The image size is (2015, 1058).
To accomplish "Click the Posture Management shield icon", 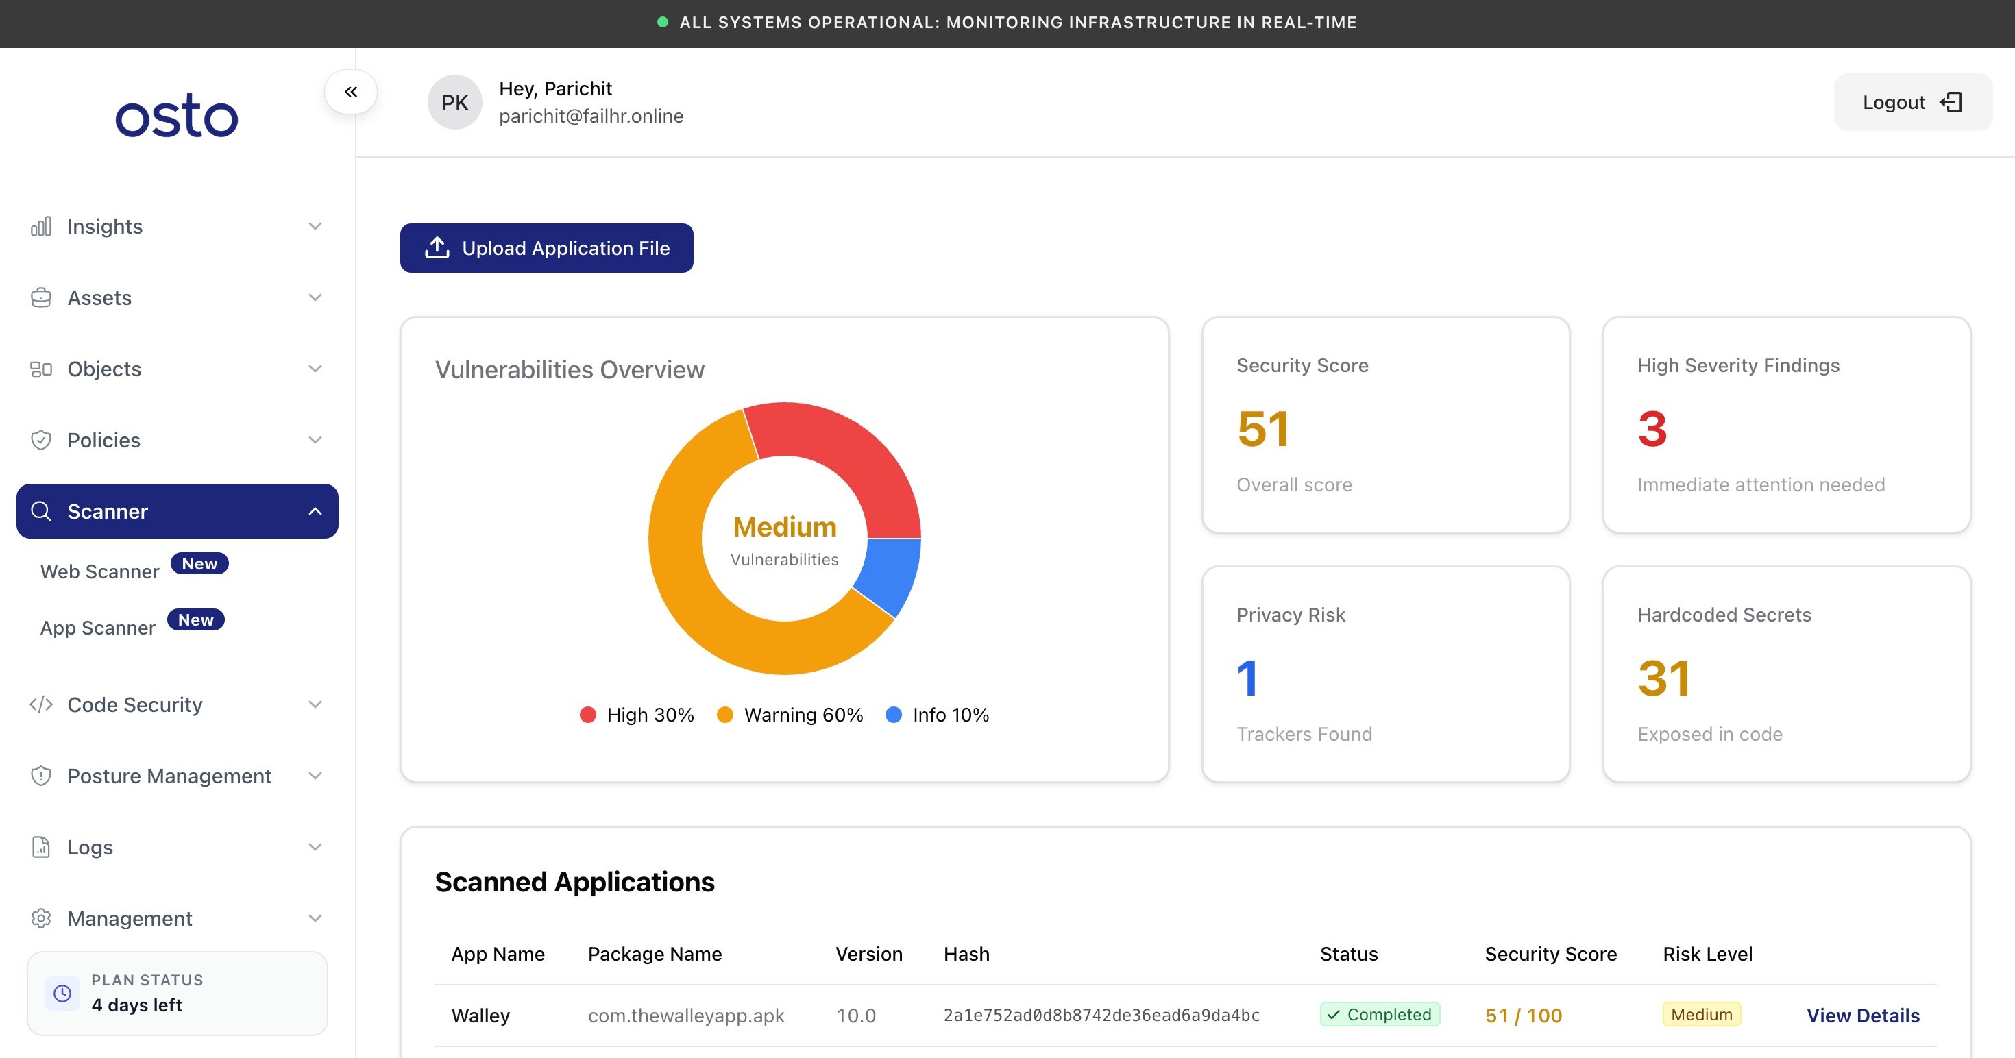I will 40,775.
